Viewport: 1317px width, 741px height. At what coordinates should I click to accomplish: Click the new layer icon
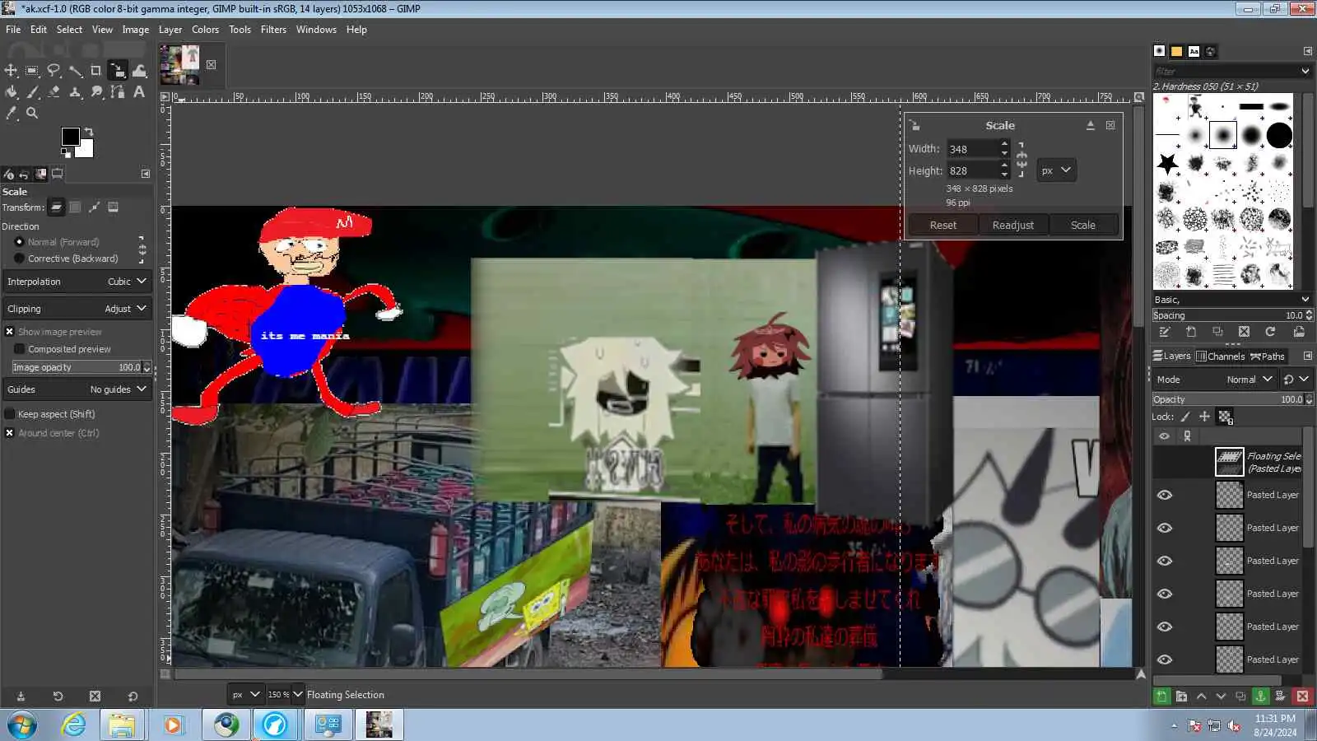pos(1161,697)
